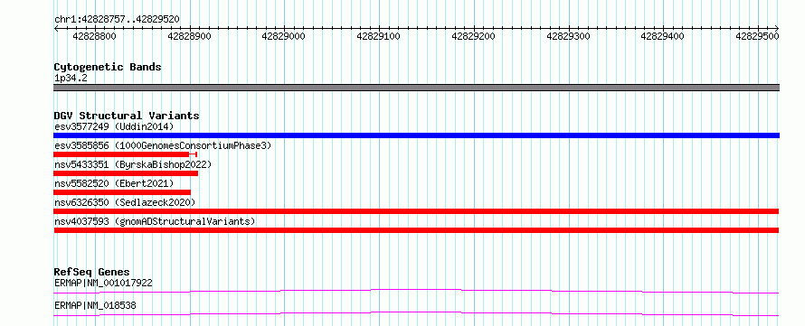The height and width of the screenshot is (326, 805).
Task: Click the nsv5582520 (Ebert2021) label
Action: pos(114,183)
